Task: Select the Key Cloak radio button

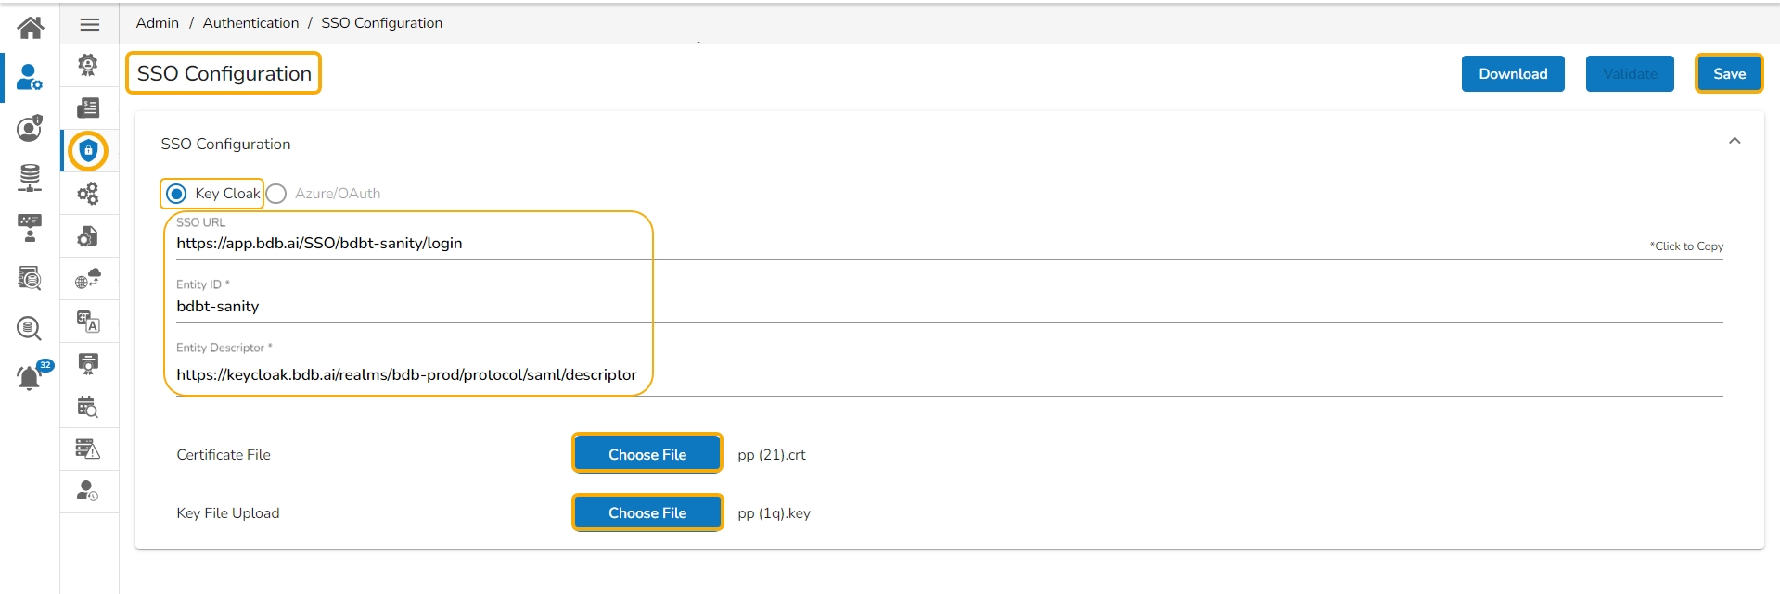Action: tap(177, 194)
